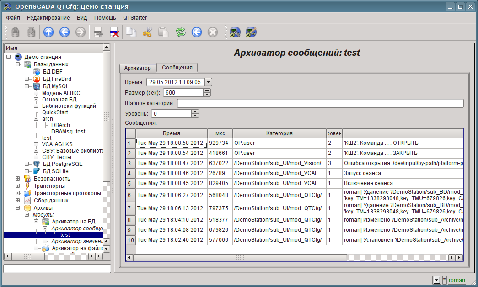
Task: Click the first station toolbar icon with wrench
Action: (x=235, y=32)
